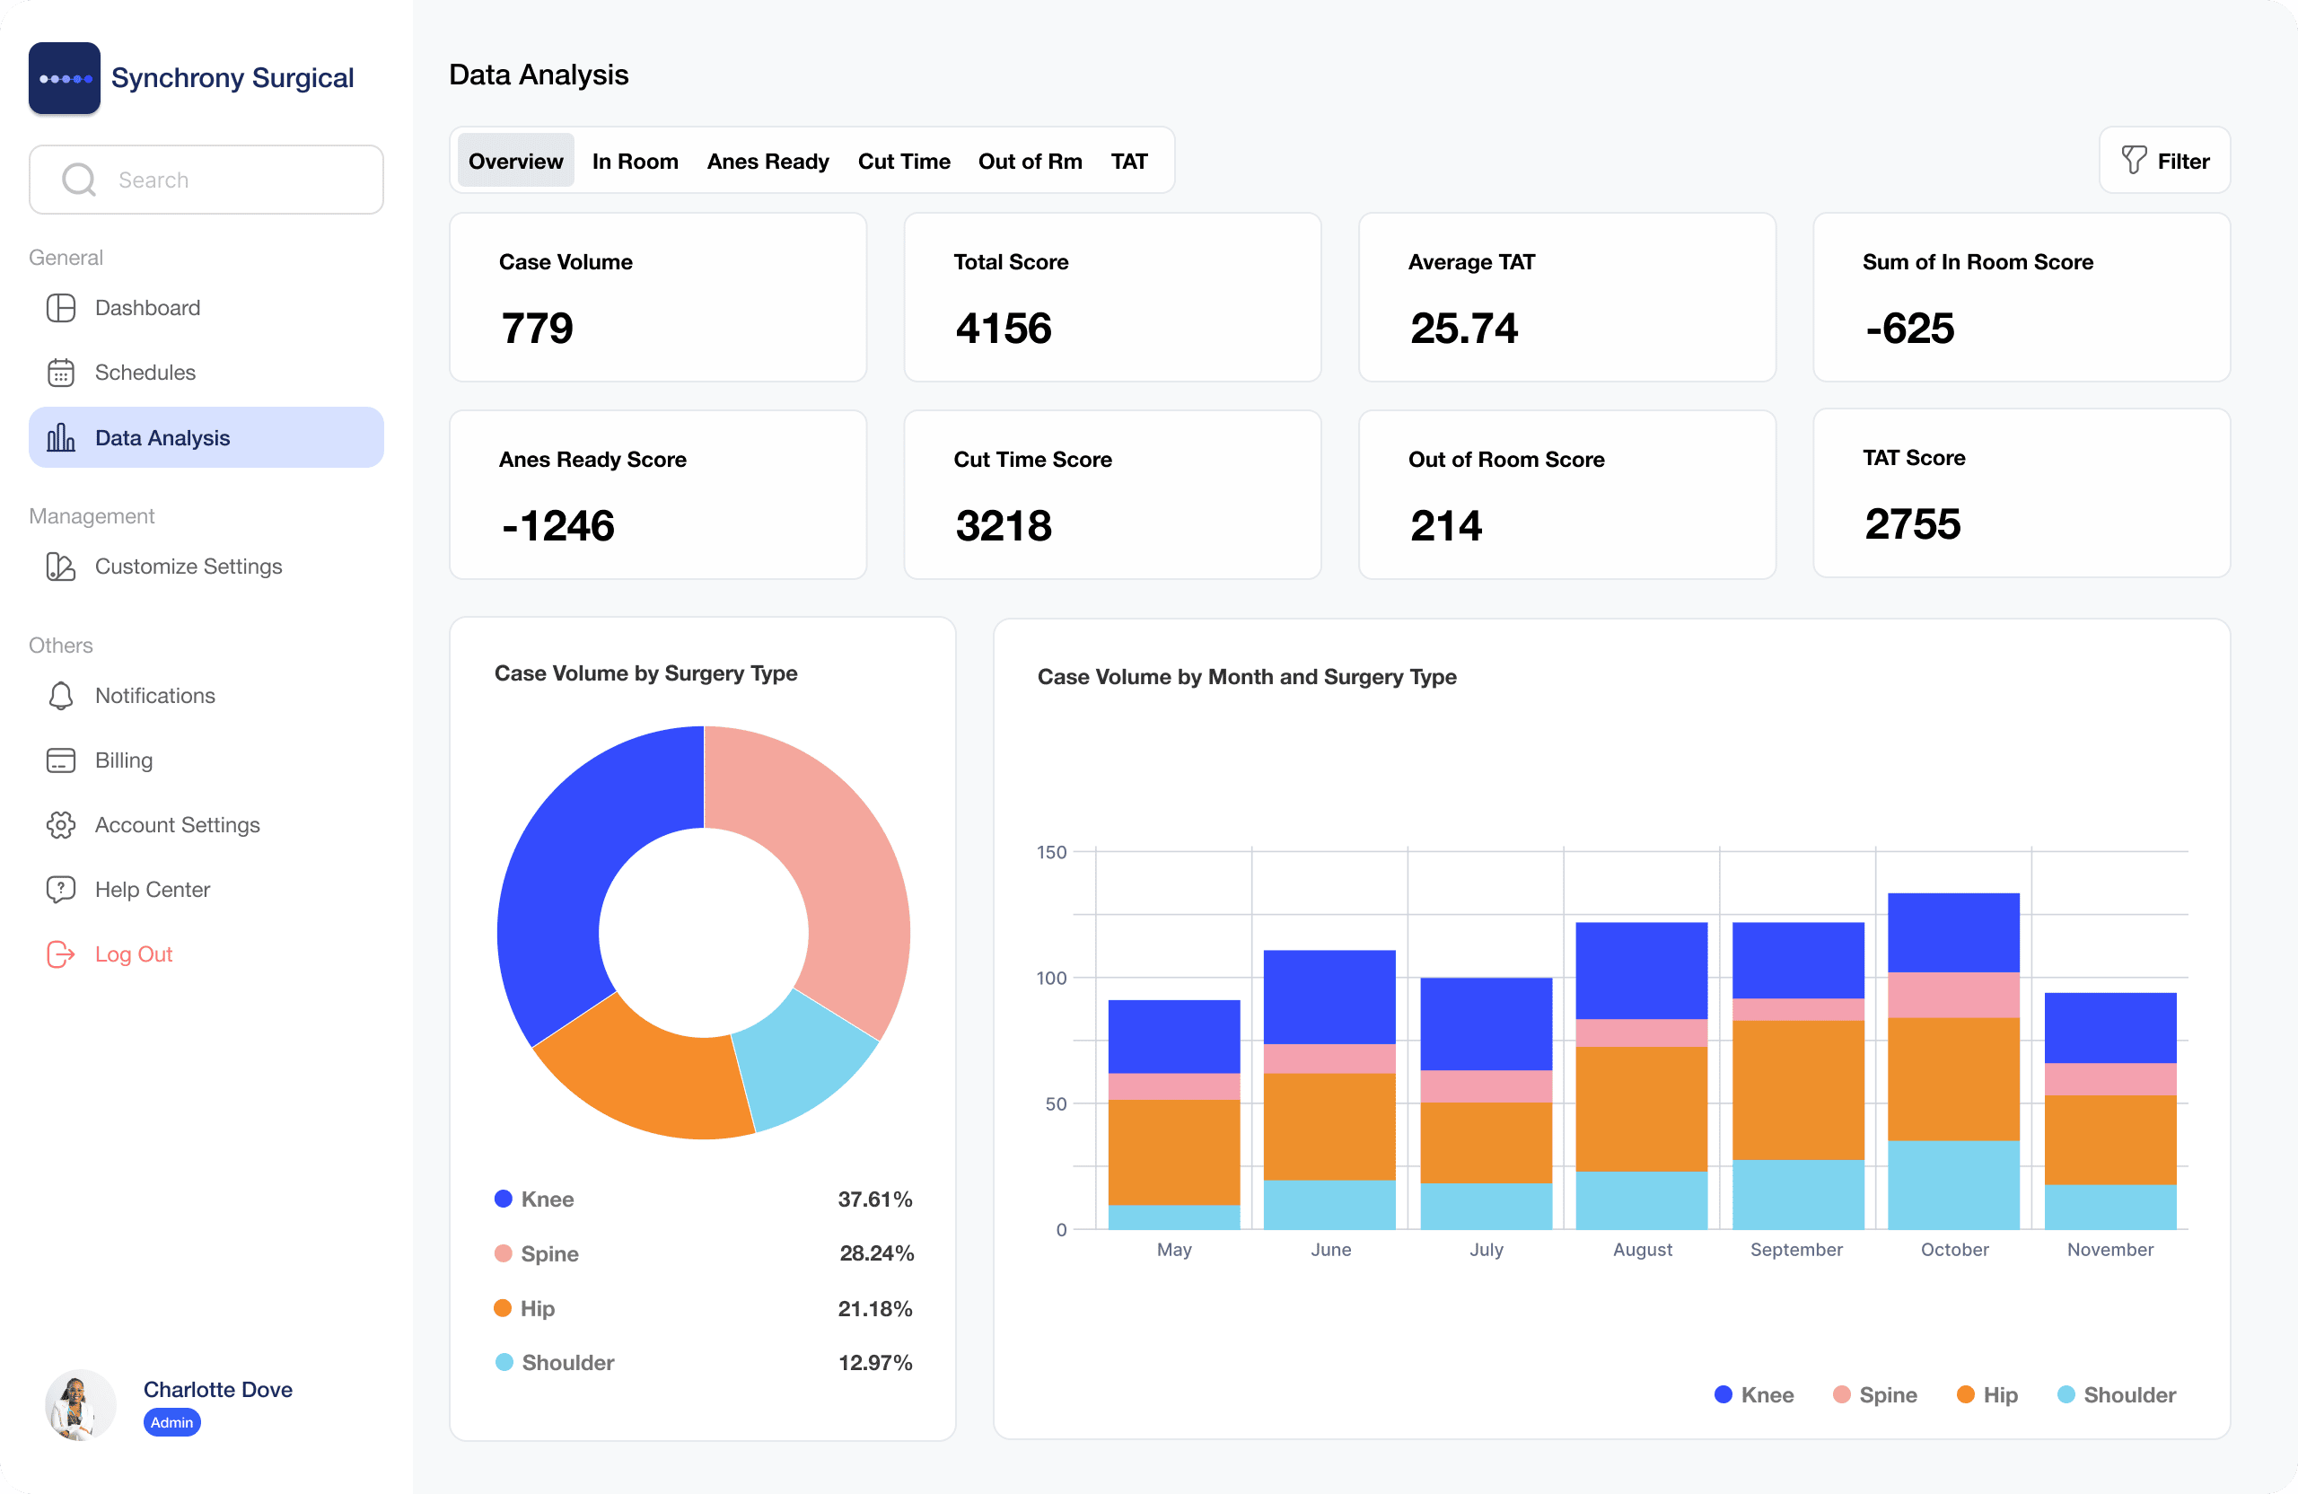Click the Dashboard grid icon
This screenshot has width=2298, height=1494.
click(61, 308)
